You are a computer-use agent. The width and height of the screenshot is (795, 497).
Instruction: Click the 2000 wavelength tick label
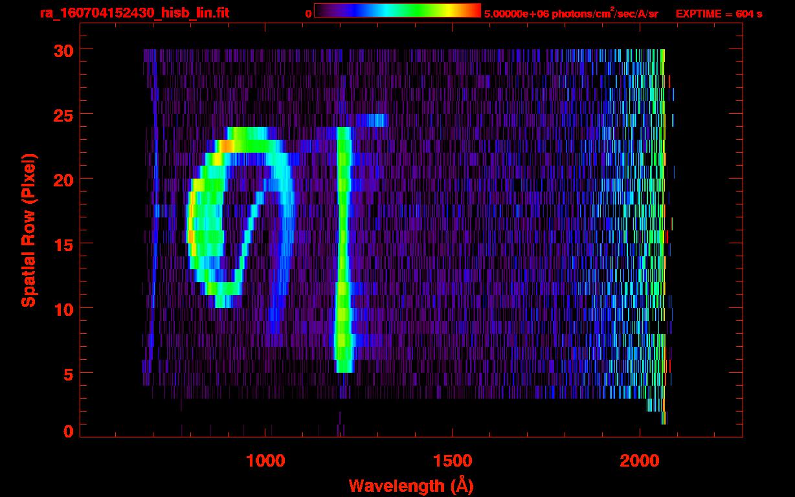pyautogui.click(x=640, y=461)
